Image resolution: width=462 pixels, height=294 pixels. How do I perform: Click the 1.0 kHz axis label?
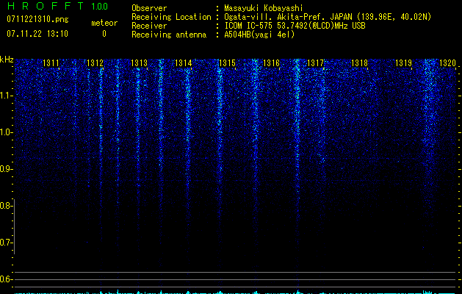[x=6, y=132]
